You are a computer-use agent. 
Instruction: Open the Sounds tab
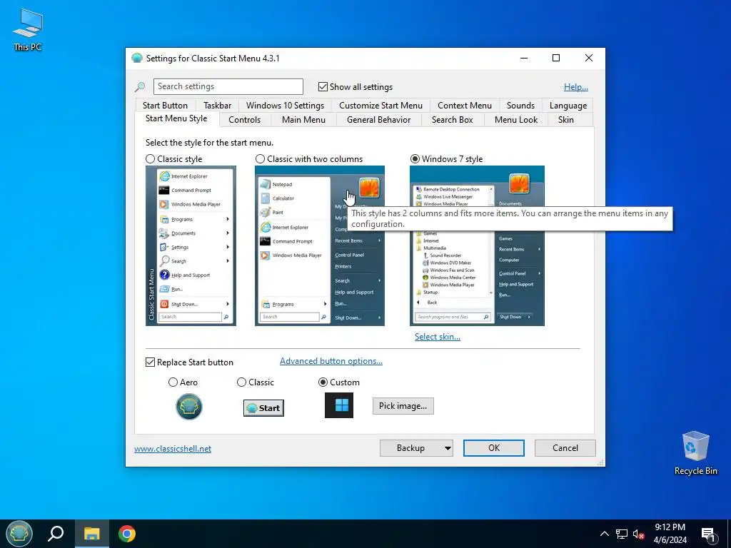pyautogui.click(x=520, y=106)
